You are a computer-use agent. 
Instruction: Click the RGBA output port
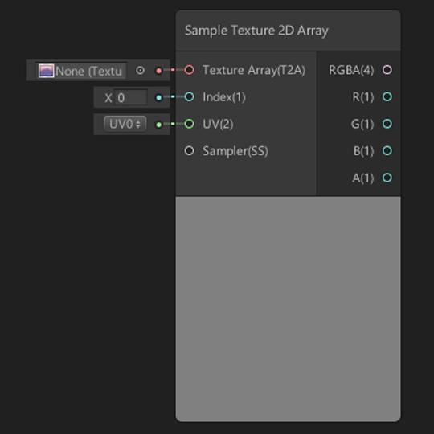[x=387, y=70]
